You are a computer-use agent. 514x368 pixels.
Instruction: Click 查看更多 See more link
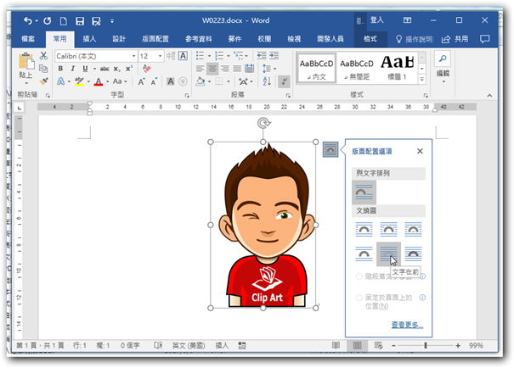[407, 325]
